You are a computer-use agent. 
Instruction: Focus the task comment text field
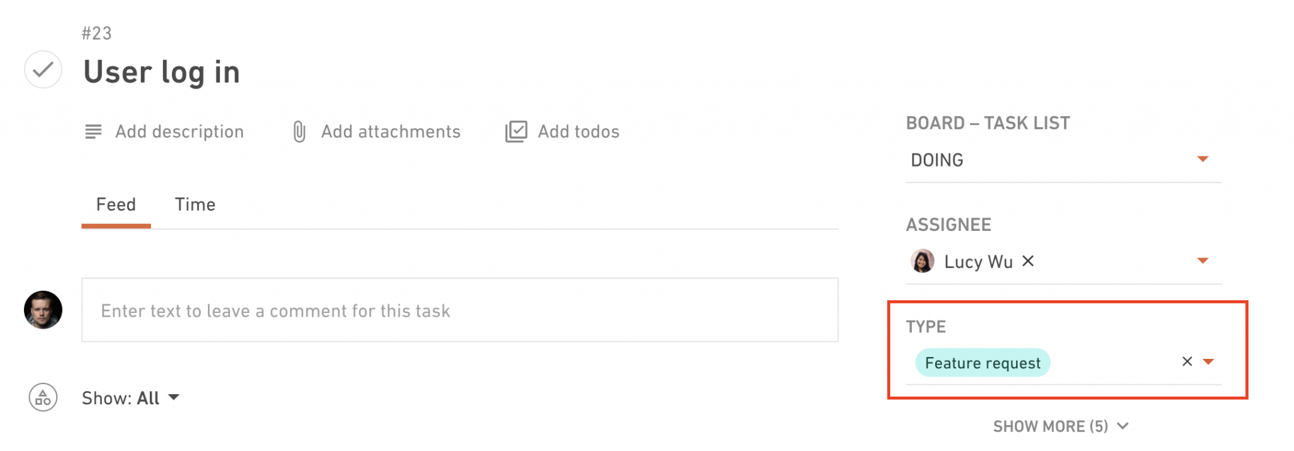point(460,310)
